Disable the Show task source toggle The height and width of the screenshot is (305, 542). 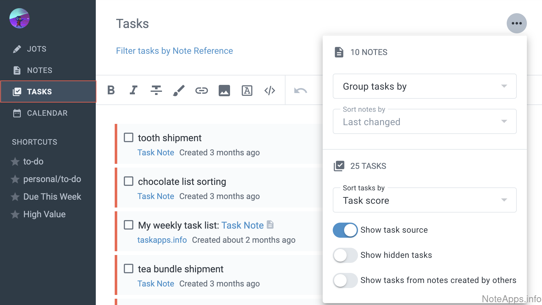345,230
